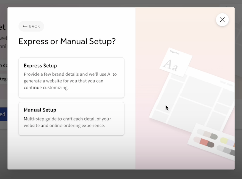Click the Manual Setup multi-step guide description
This screenshot has width=242, height=179.
pos(67,122)
